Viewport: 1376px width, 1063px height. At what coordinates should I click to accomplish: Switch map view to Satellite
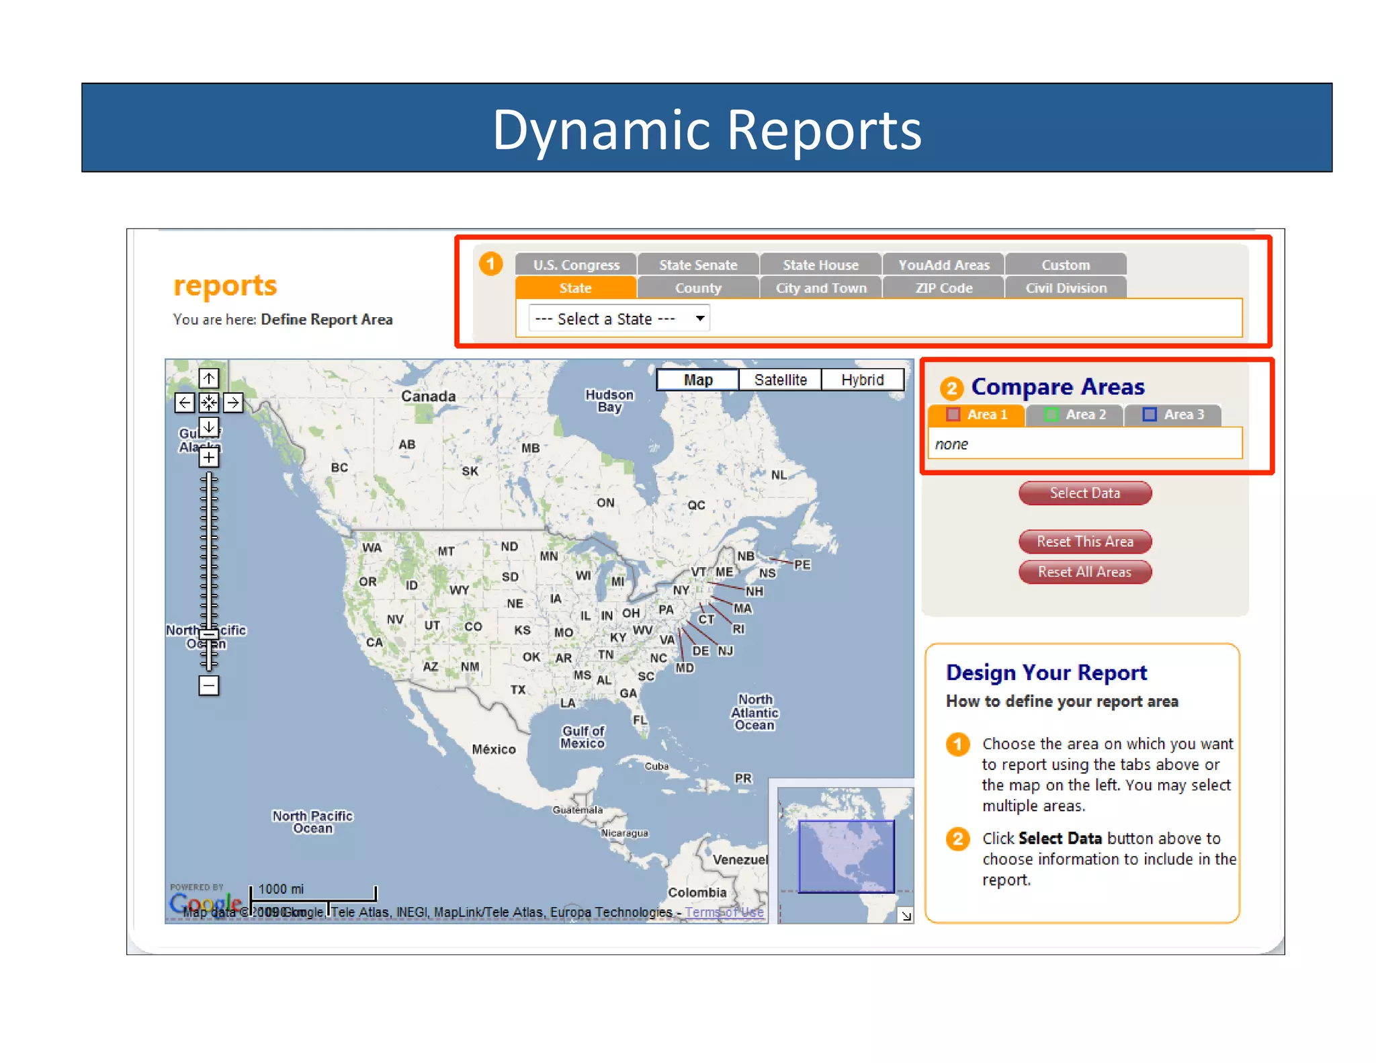[780, 380]
